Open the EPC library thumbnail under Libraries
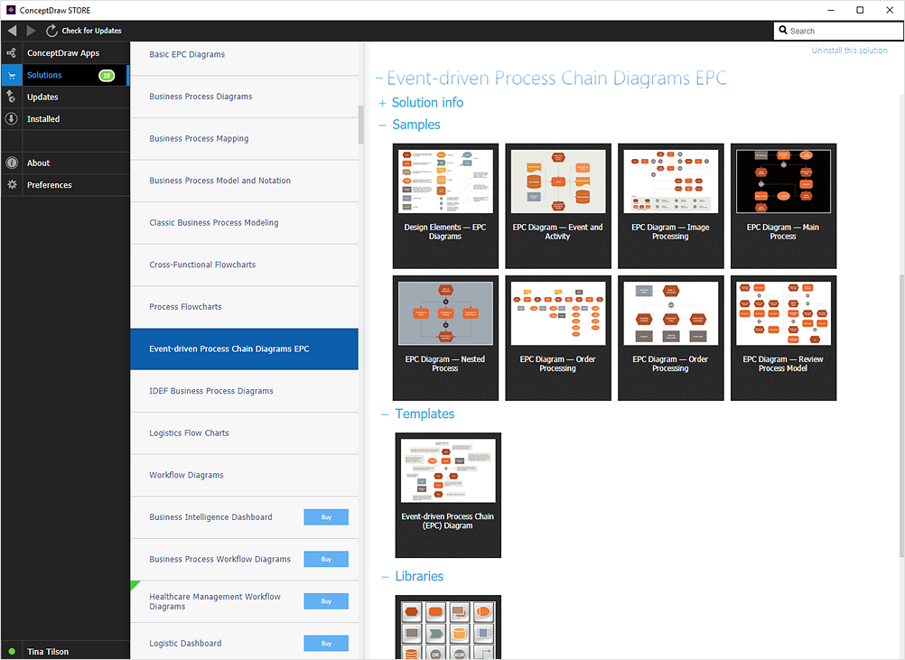The width and height of the screenshot is (905, 660). [448, 627]
